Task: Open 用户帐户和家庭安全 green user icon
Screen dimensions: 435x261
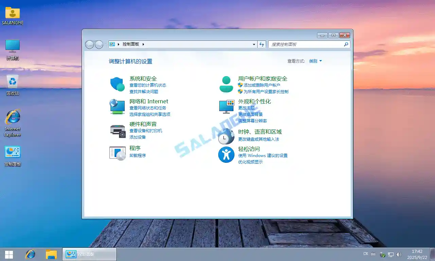Action: tap(226, 84)
